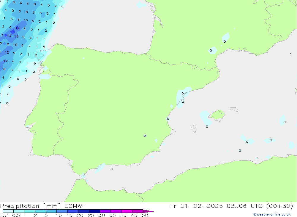Click the 0 value in southeast inland Spain

click(145, 136)
